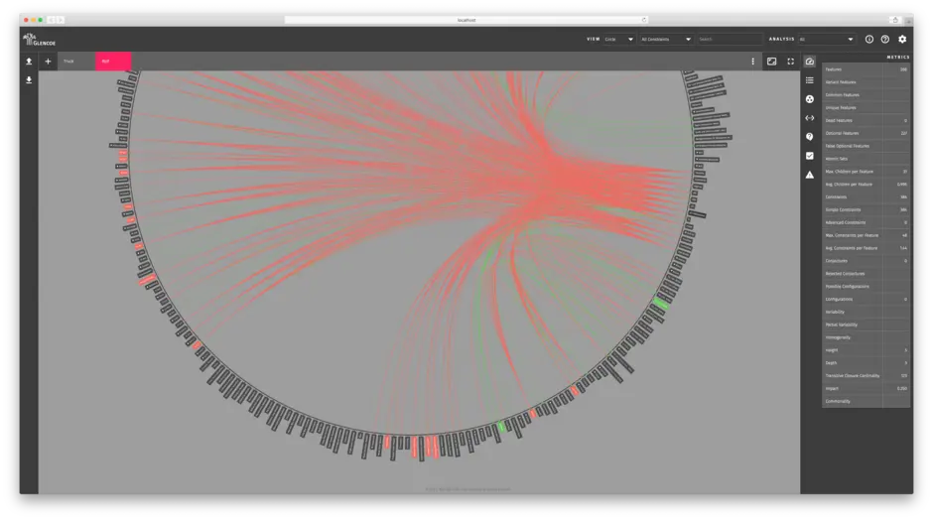Open the Analysis dropdown
The width and height of the screenshot is (933, 520).
(x=826, y=40)
